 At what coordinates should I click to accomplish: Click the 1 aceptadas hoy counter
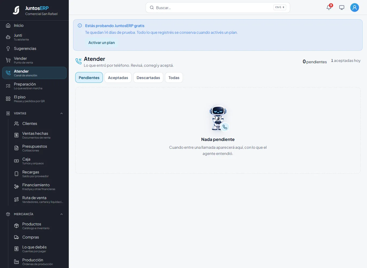point(346,61)
